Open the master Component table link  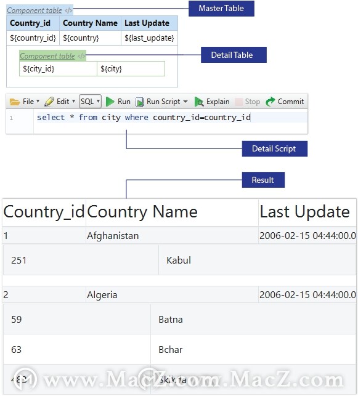pyautogui.click(x=35, y=10)
